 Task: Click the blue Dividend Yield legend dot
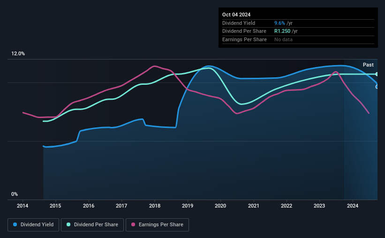click(x=15, y=224)
